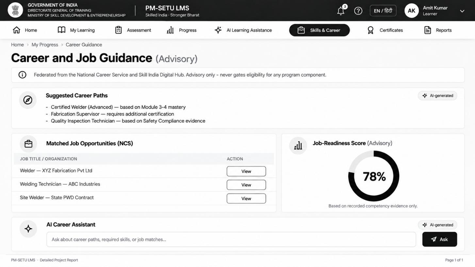Click the compass icon beside Suggested Career Paths

point(28,100)
